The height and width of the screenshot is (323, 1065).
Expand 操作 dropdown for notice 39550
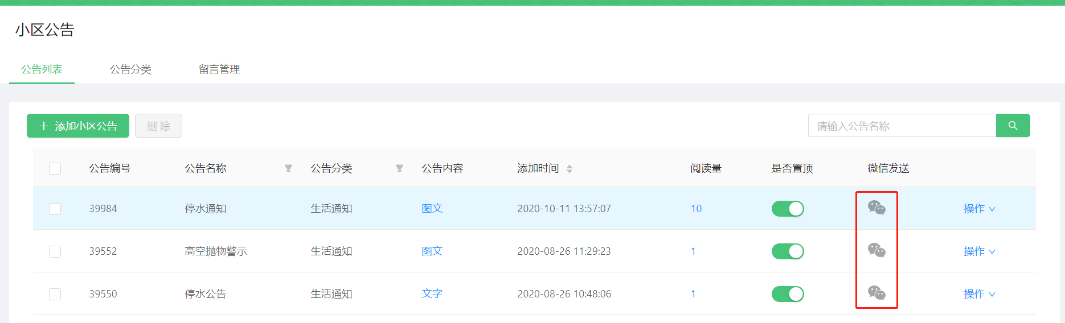click(979, 294)
